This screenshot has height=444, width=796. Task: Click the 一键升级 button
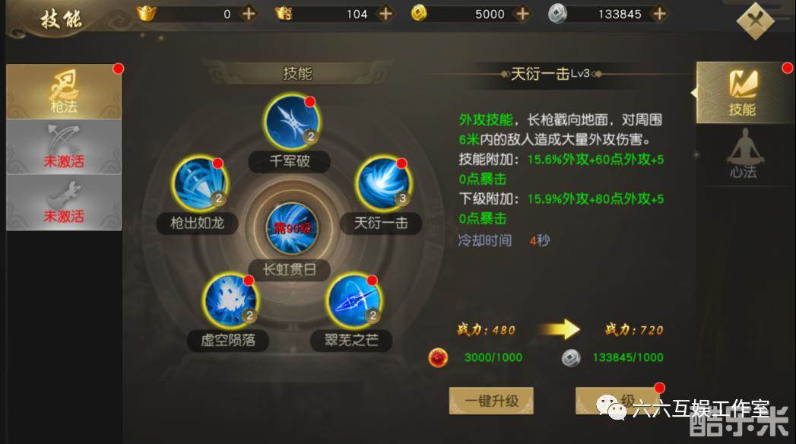click(491, 401)
